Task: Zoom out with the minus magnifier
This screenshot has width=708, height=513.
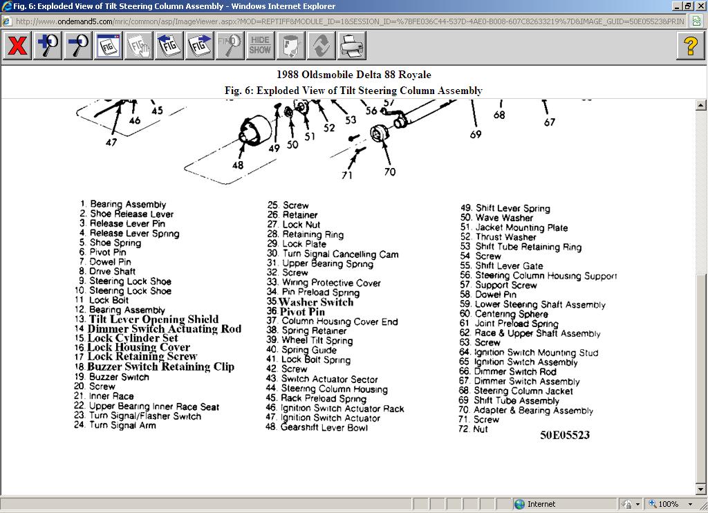Action: coord(77,46)
